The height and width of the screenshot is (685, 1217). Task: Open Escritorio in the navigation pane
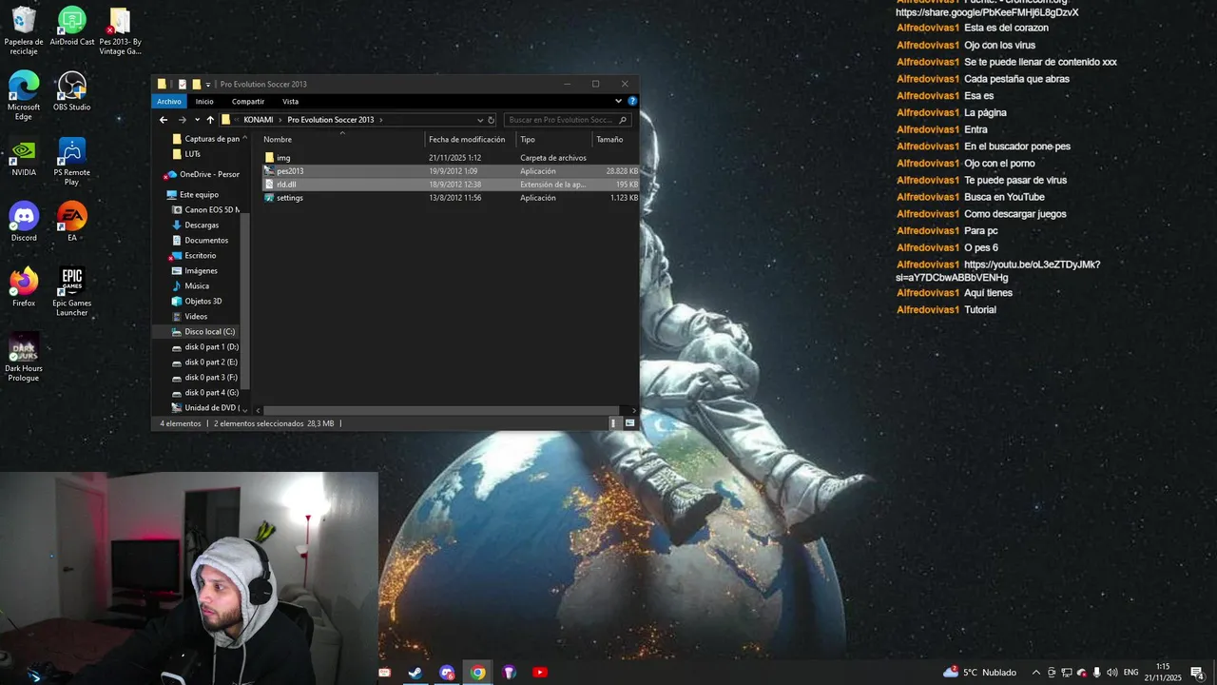[193, 255]
